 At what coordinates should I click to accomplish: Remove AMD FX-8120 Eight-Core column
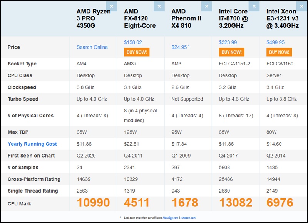159,6
